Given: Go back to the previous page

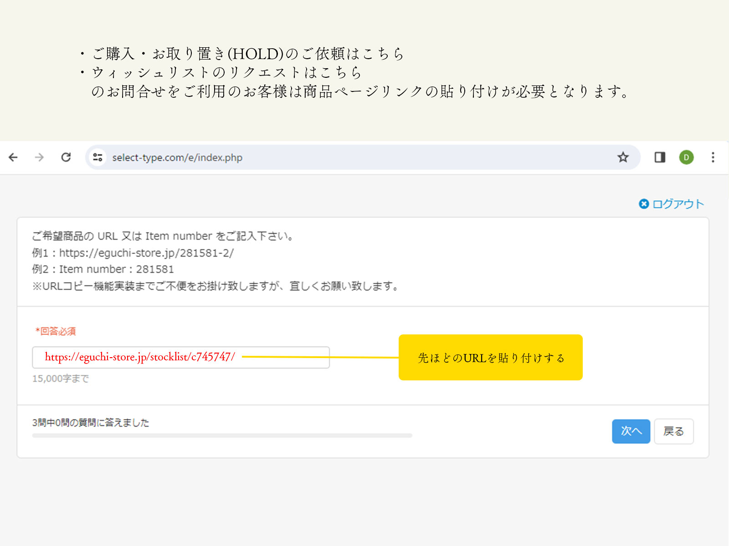Looking at the screenshot, I should tap(13, 157).
